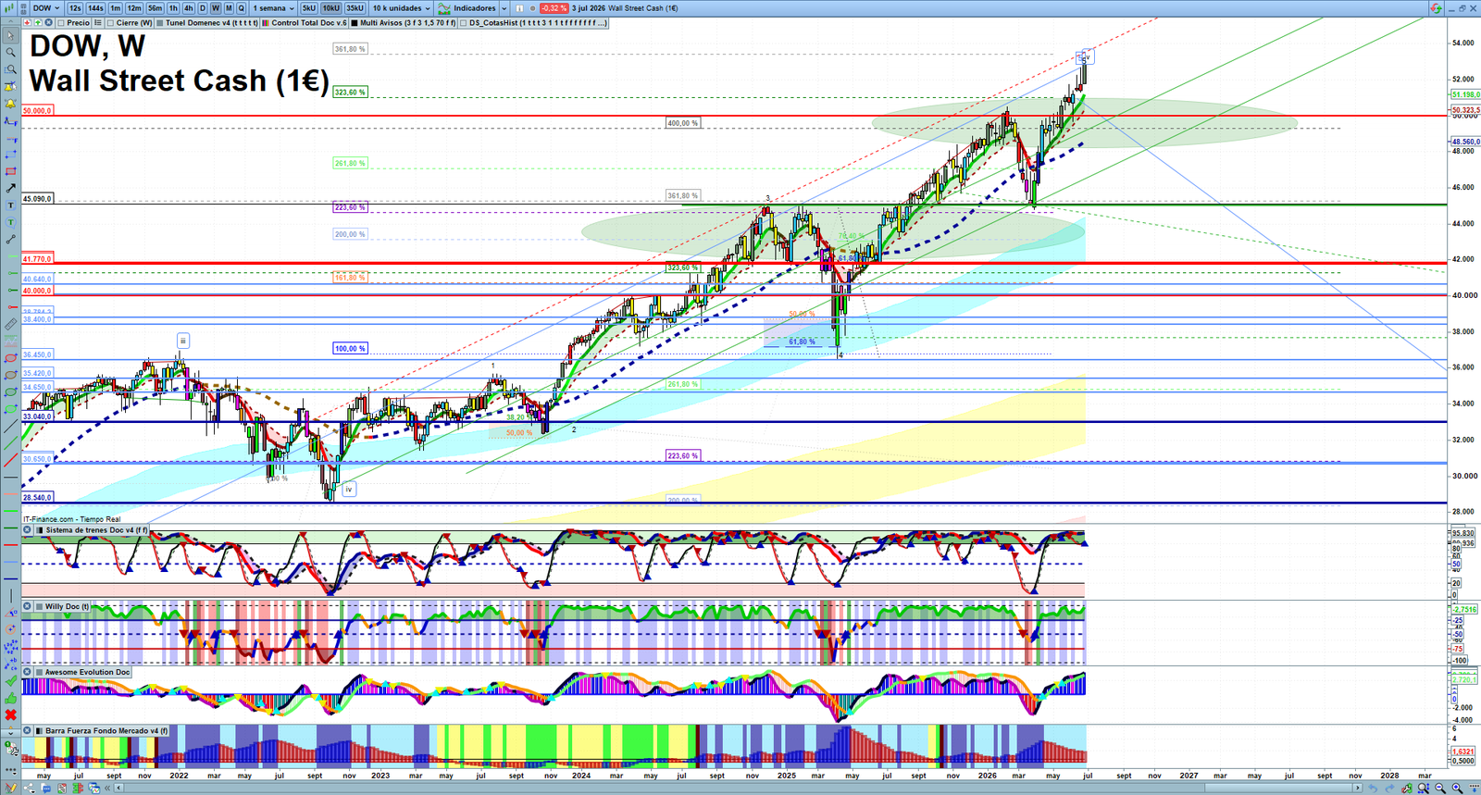Viewport: 1481px width, 795px height.
Task: Open the 1 semana timeframe dropdown
Action: click(273, 8)
